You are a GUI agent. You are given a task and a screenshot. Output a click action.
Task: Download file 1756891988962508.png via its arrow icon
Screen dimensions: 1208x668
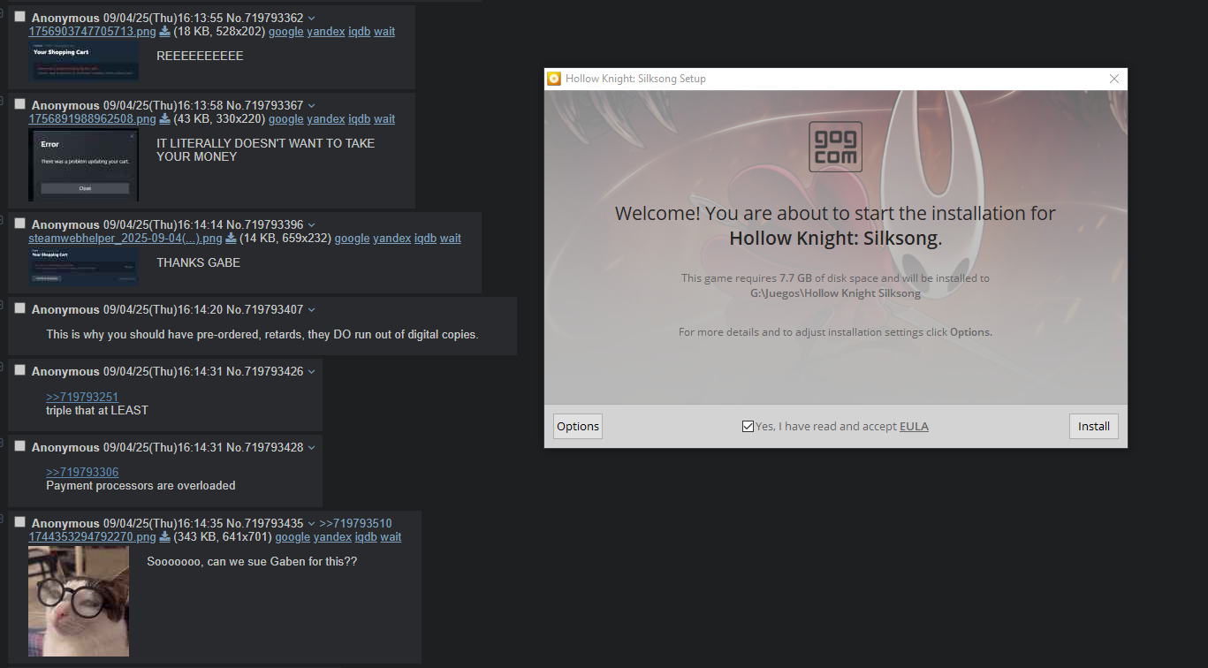164,119
